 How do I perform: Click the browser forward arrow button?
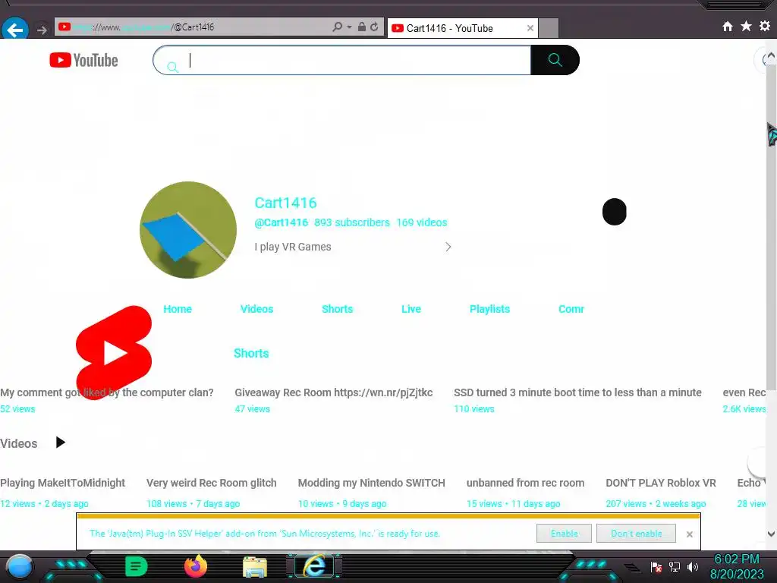42,30
